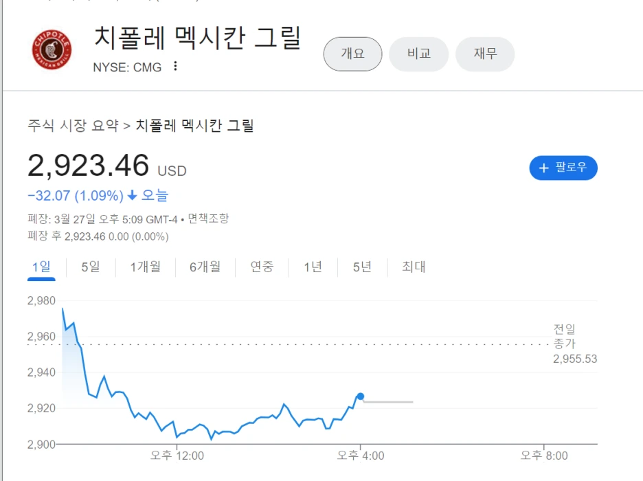Viewport: 643px width, 481px height.
Task: Click the 오후 8:00 axis label
Action: tap(544, 456)
